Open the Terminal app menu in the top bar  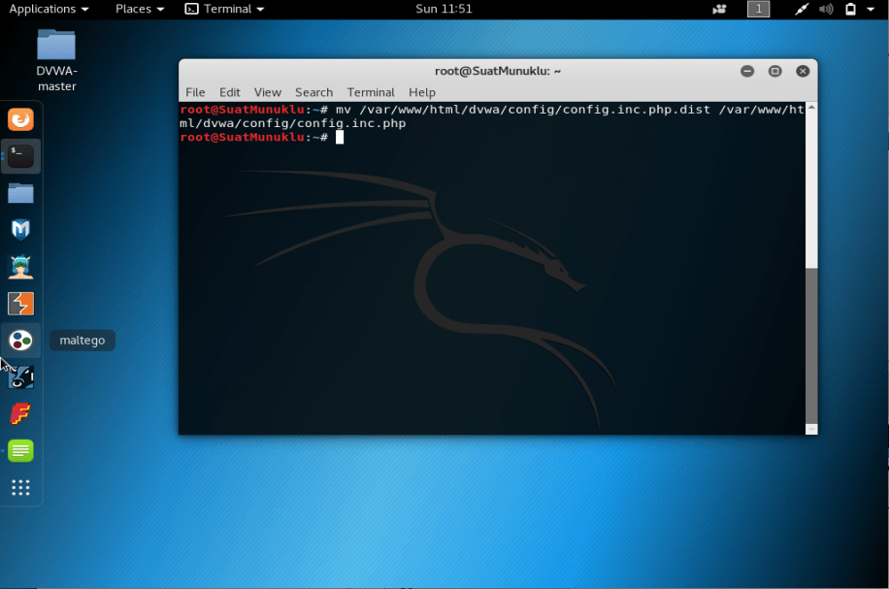(224, 9)
